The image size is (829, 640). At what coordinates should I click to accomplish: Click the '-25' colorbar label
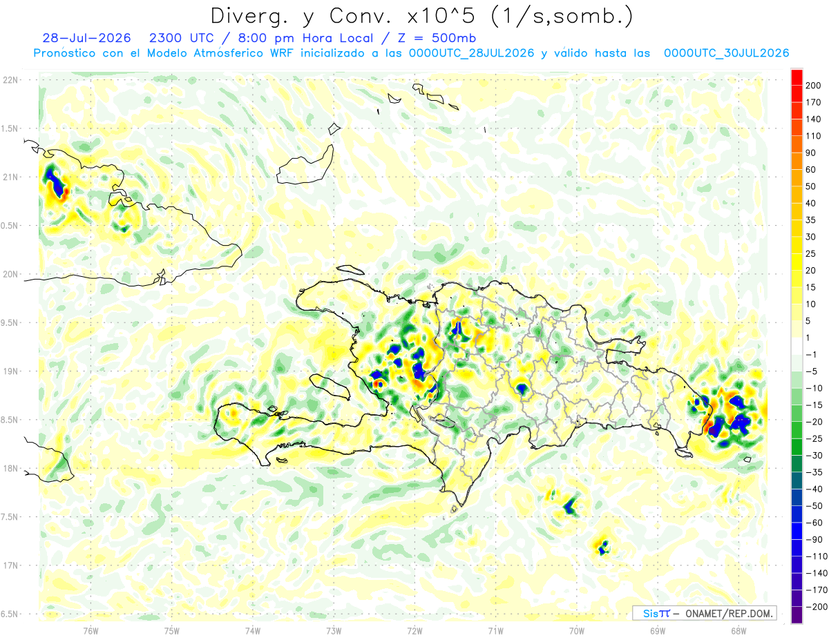[x=814, y=438]
